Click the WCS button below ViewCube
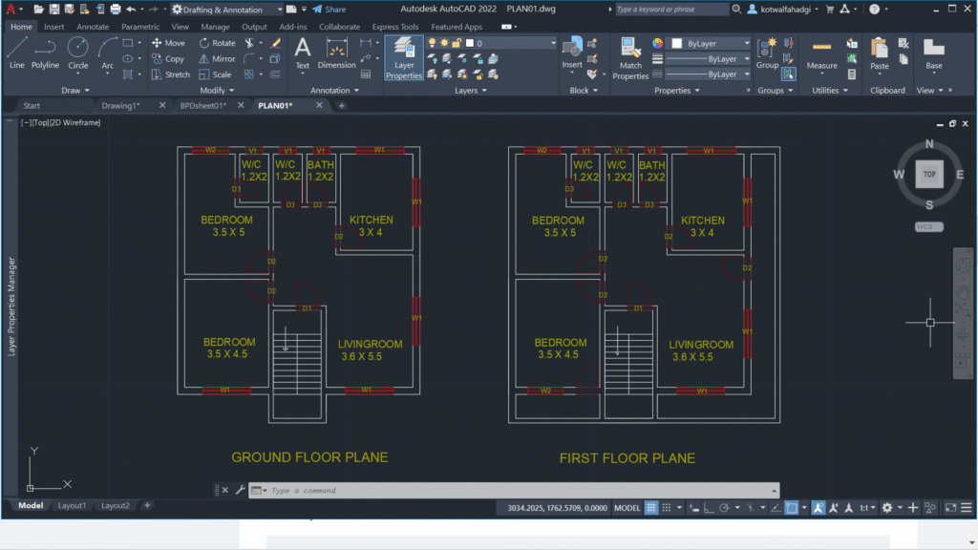Screen dimensions: 978x550 pos(928,226)
